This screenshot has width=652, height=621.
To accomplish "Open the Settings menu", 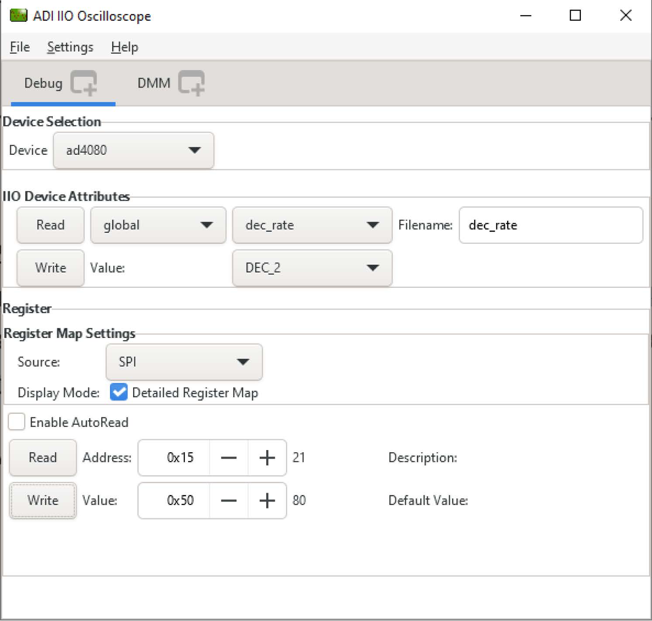I will 69,47.
